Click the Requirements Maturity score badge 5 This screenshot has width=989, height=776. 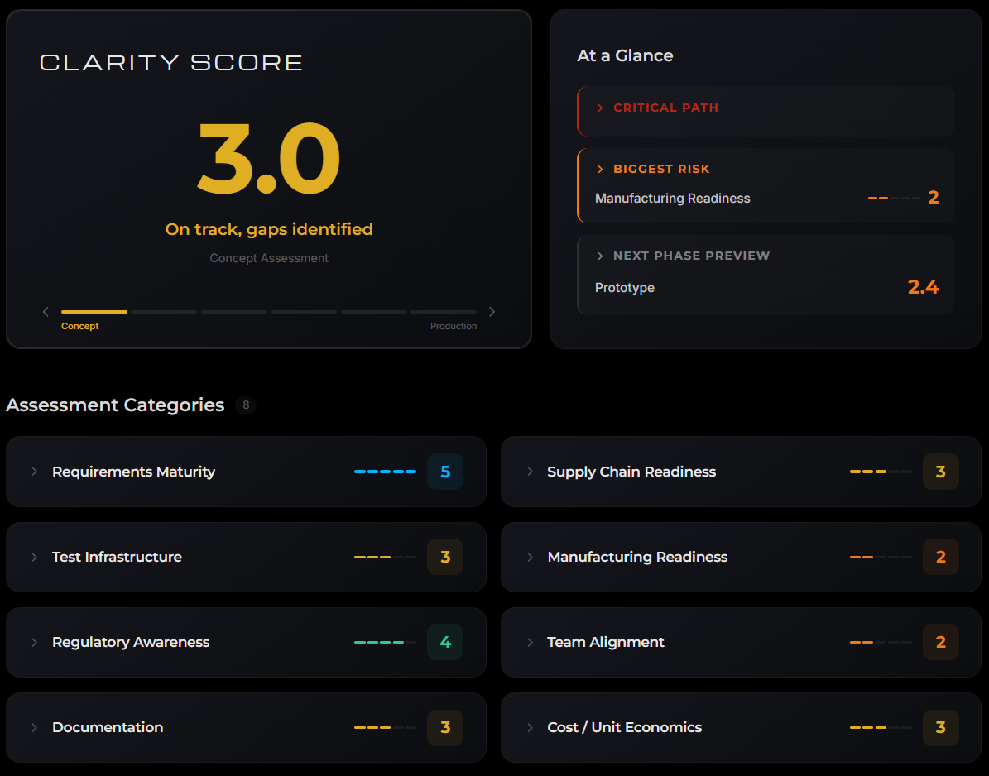pos(445,472)
